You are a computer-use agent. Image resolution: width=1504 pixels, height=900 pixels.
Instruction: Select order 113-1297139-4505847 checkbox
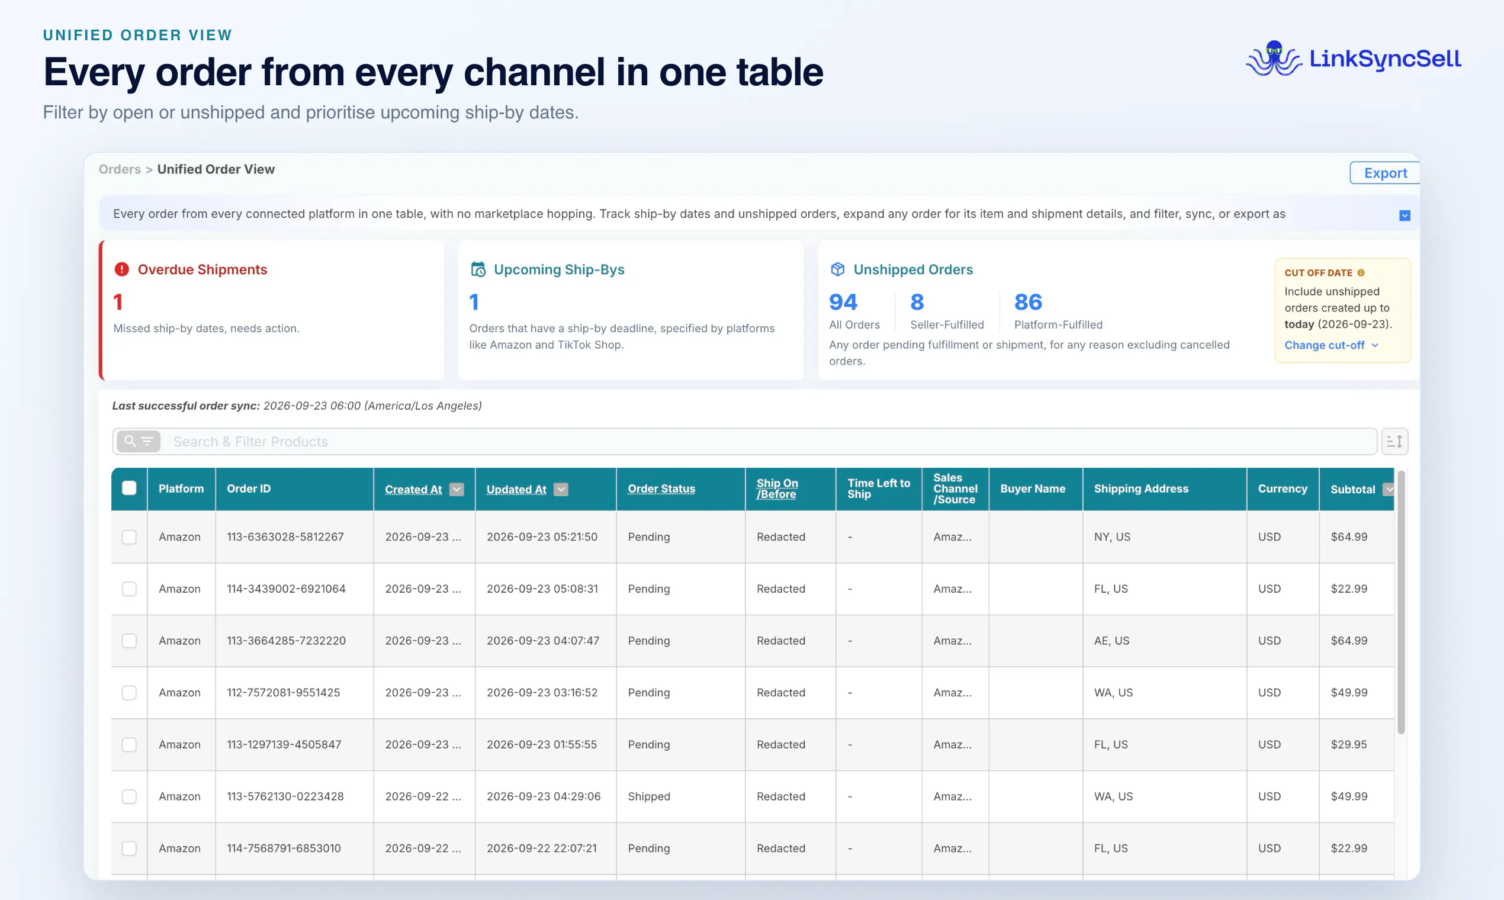[x=129, y=745]
